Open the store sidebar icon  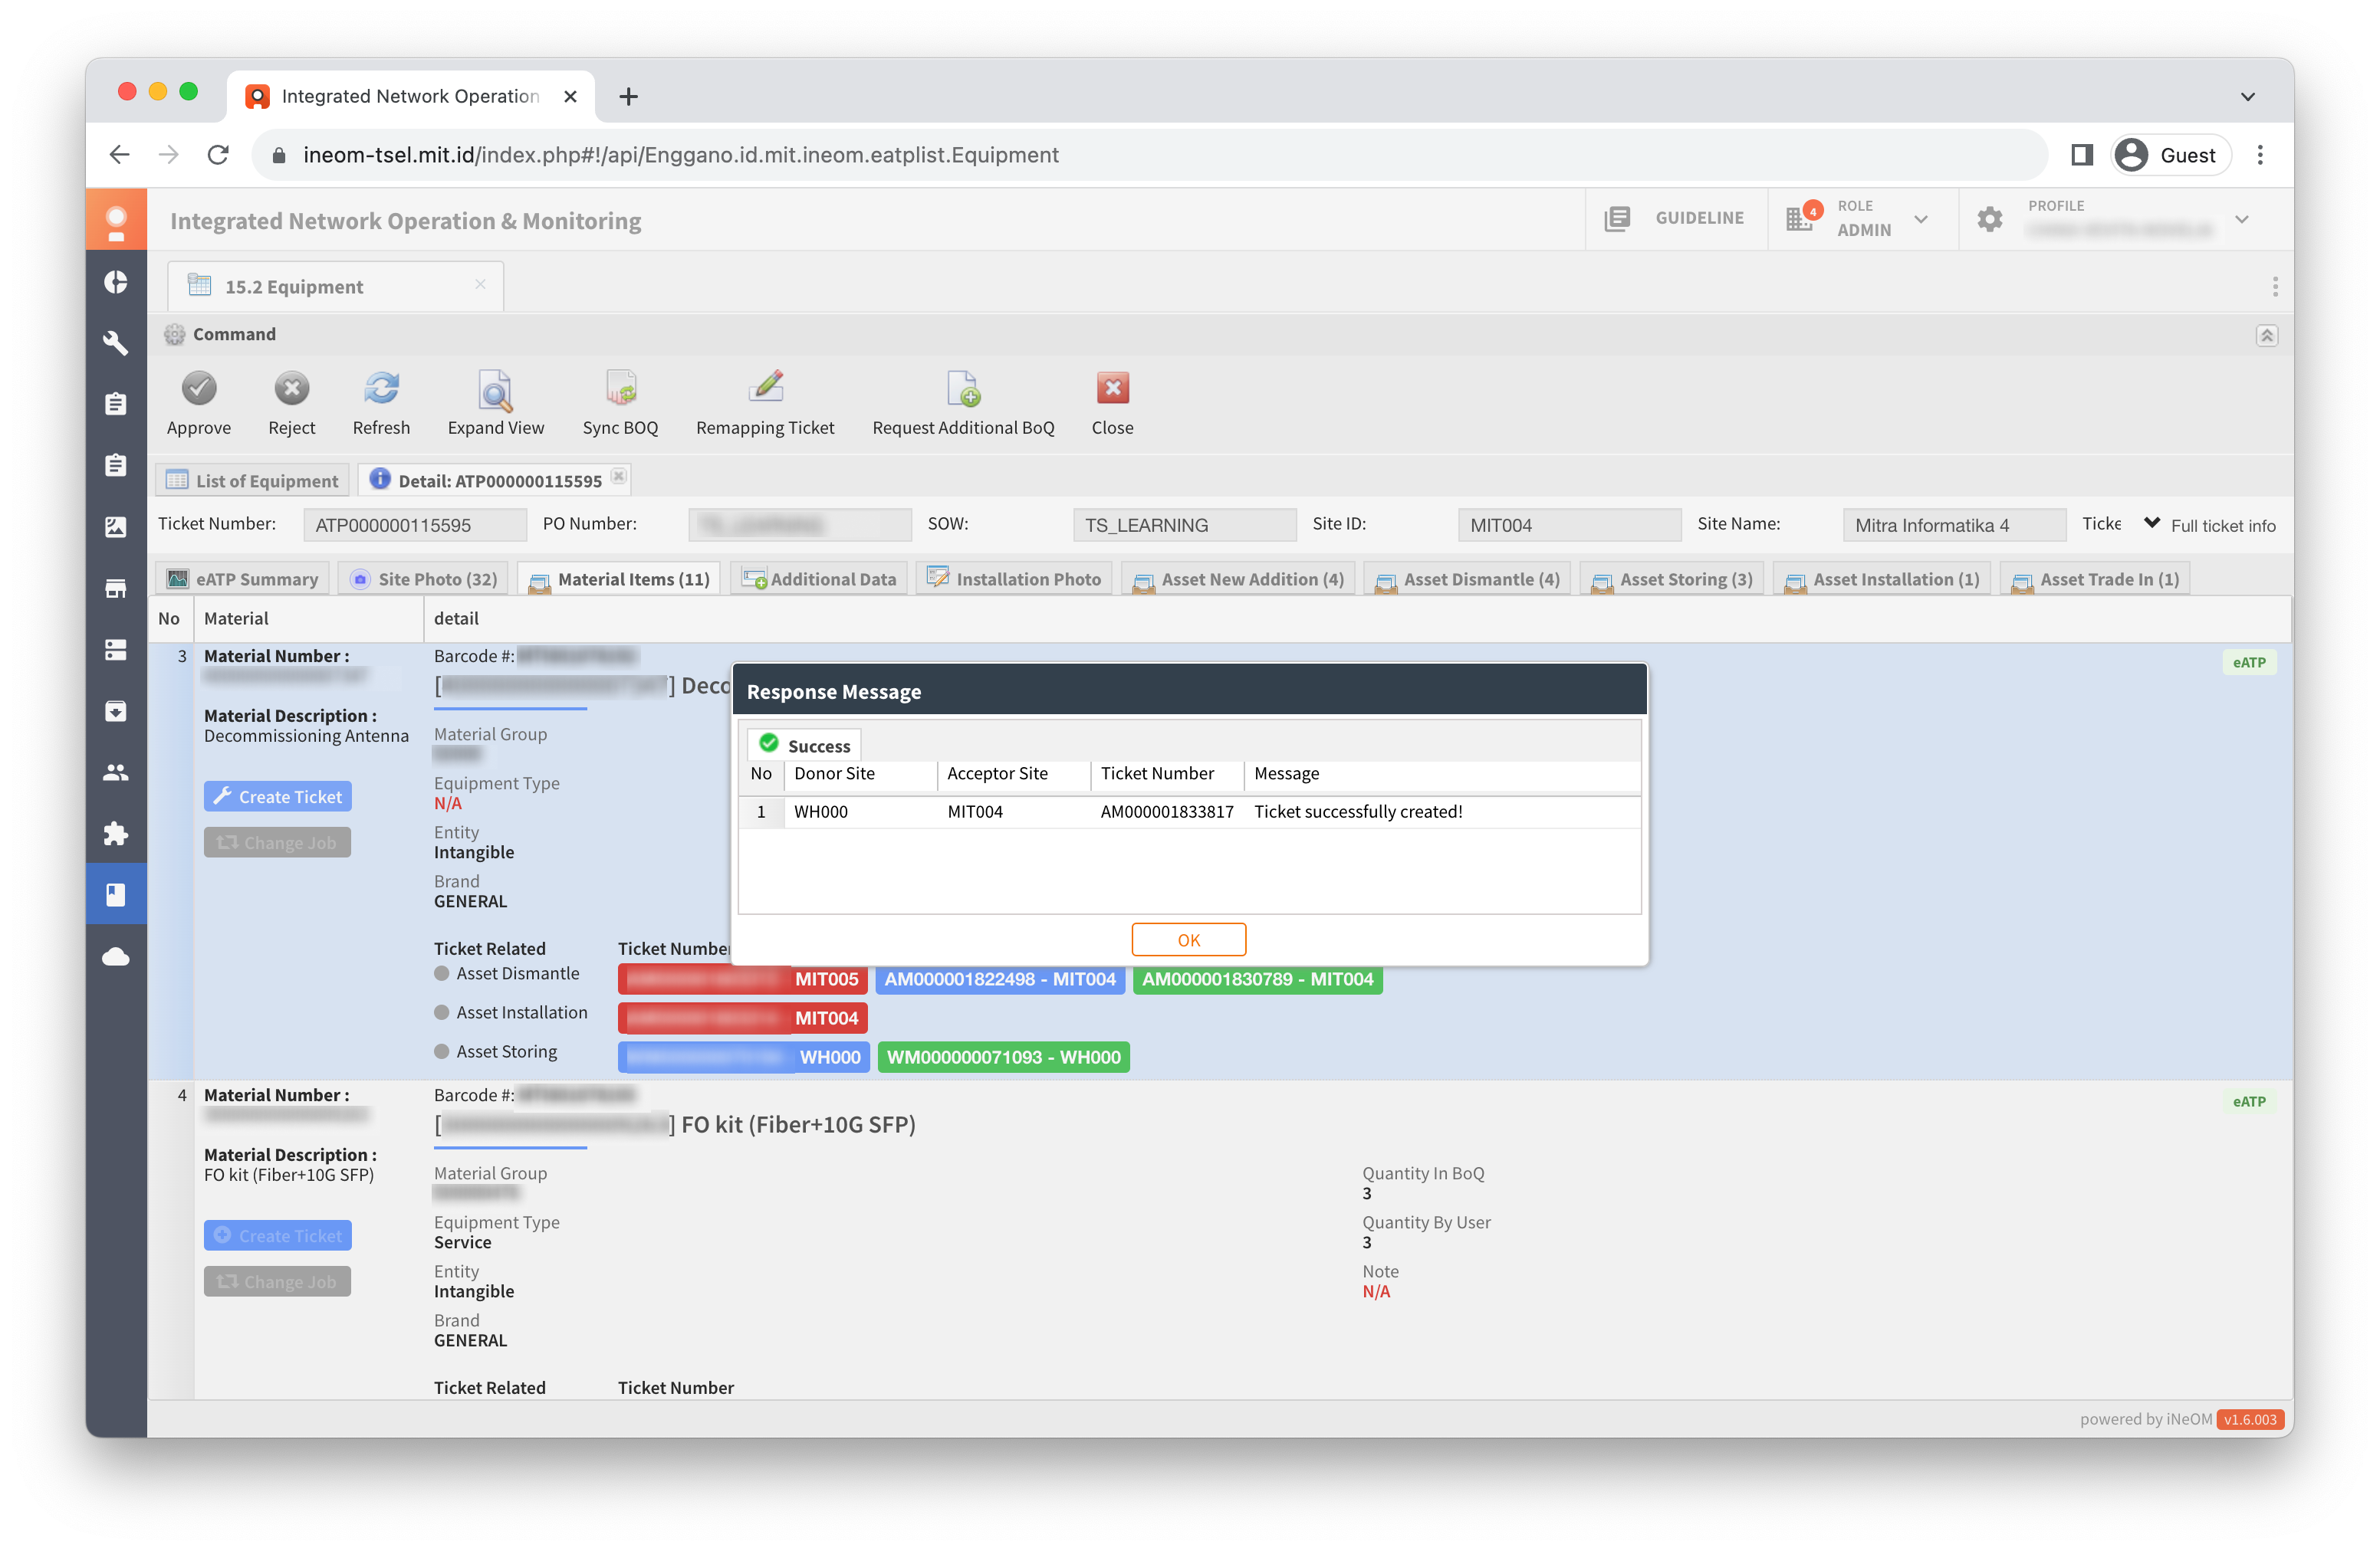click(116, 589)
